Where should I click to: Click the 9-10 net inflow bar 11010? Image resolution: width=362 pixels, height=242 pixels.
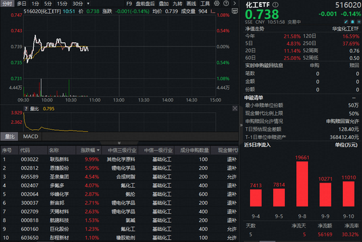click(349, 194)
